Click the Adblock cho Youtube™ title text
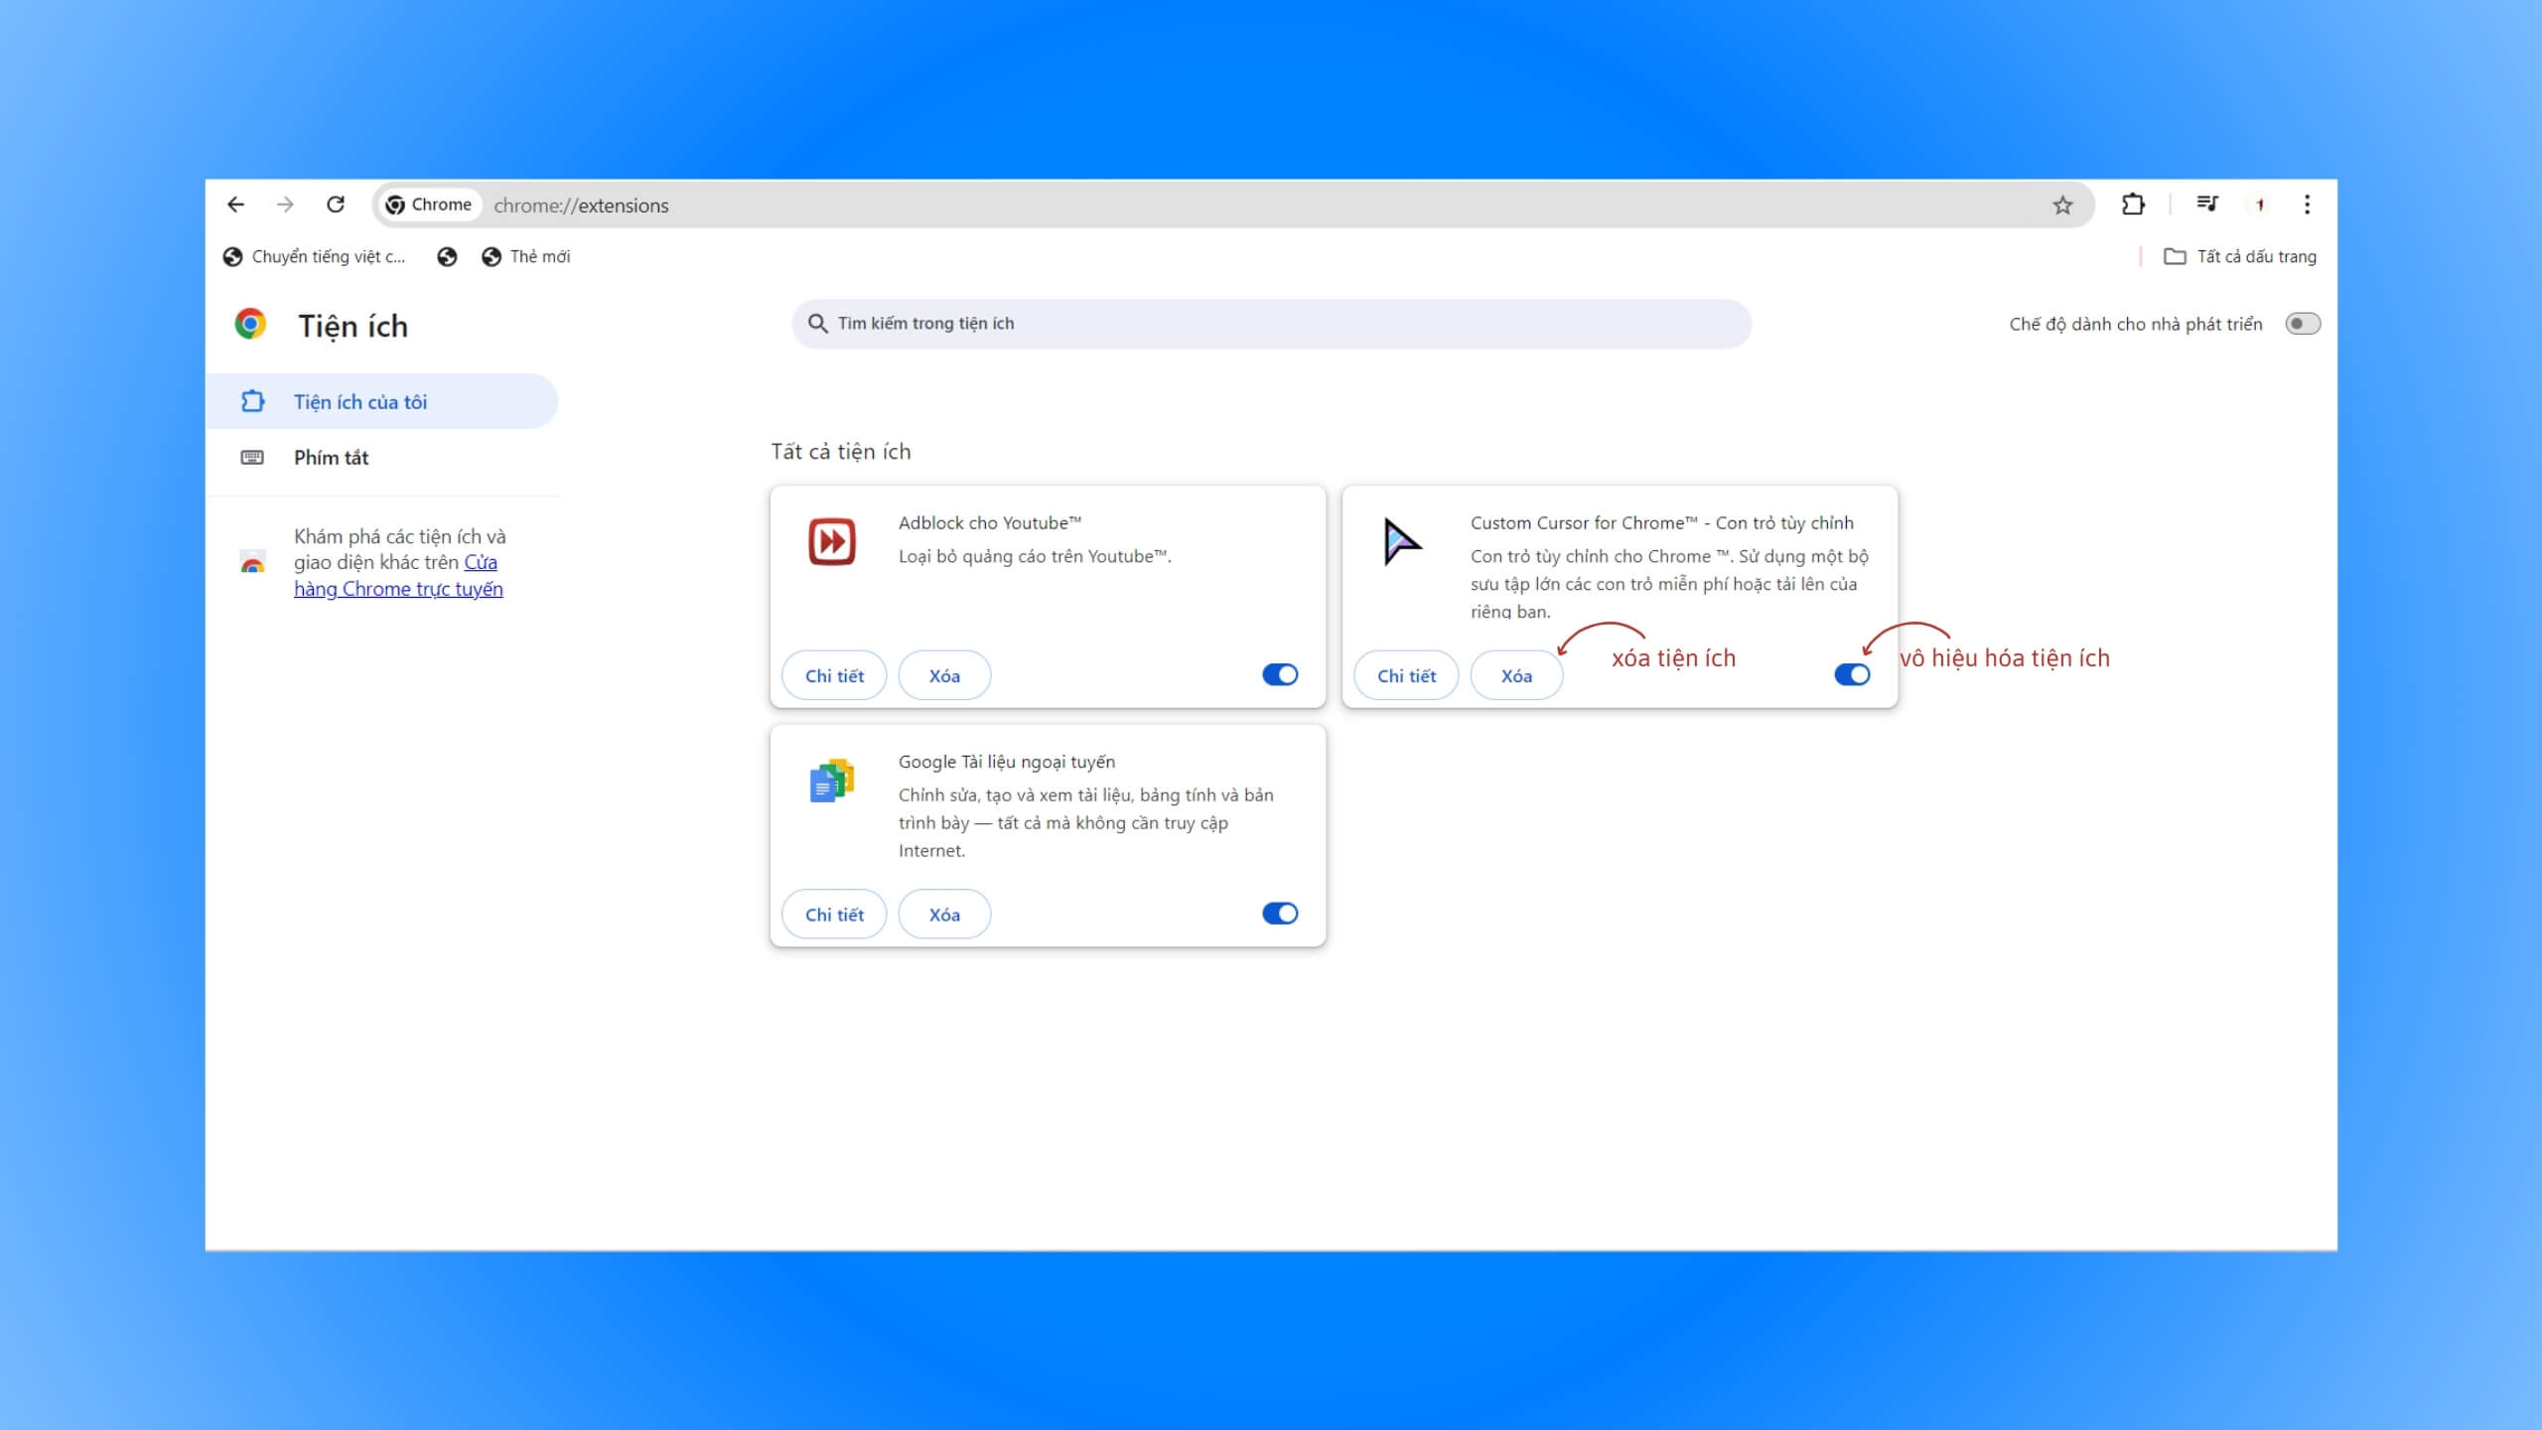The height and width of the screenshot is (1430, 2542). [x=989, y=523]
